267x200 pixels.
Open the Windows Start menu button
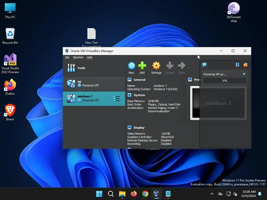tap(99, 194)
